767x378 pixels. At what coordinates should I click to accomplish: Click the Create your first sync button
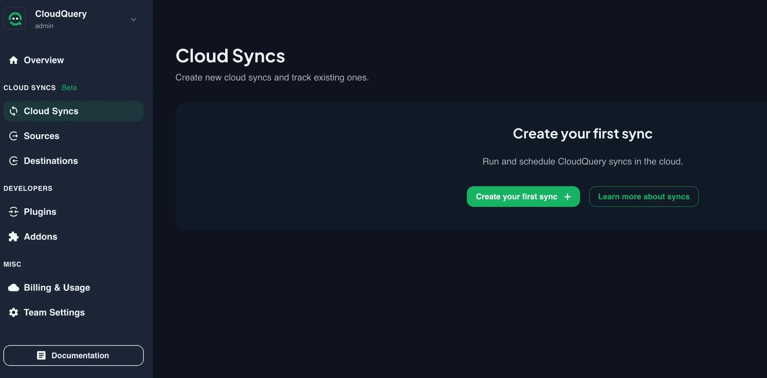[x=523, y=197]
